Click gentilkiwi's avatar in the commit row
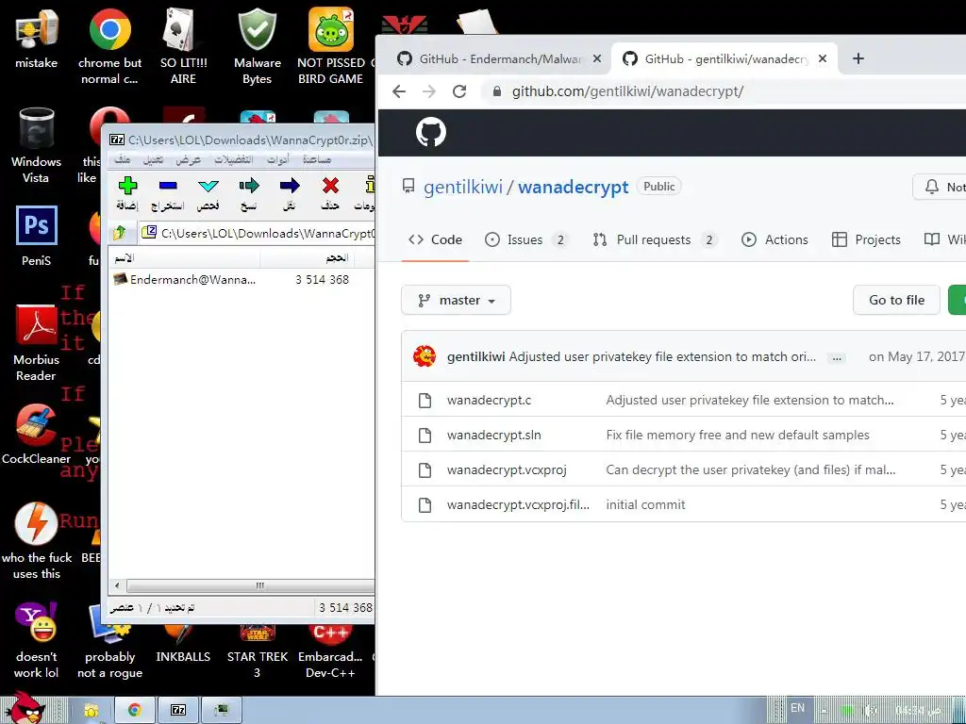Screen dimensions: 966x724 pos(425,356)
